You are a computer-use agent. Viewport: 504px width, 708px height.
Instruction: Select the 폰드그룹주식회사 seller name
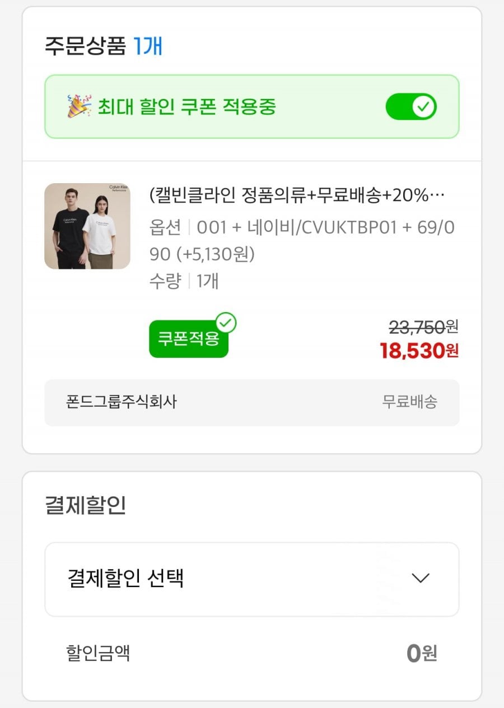tap(122, 402)
